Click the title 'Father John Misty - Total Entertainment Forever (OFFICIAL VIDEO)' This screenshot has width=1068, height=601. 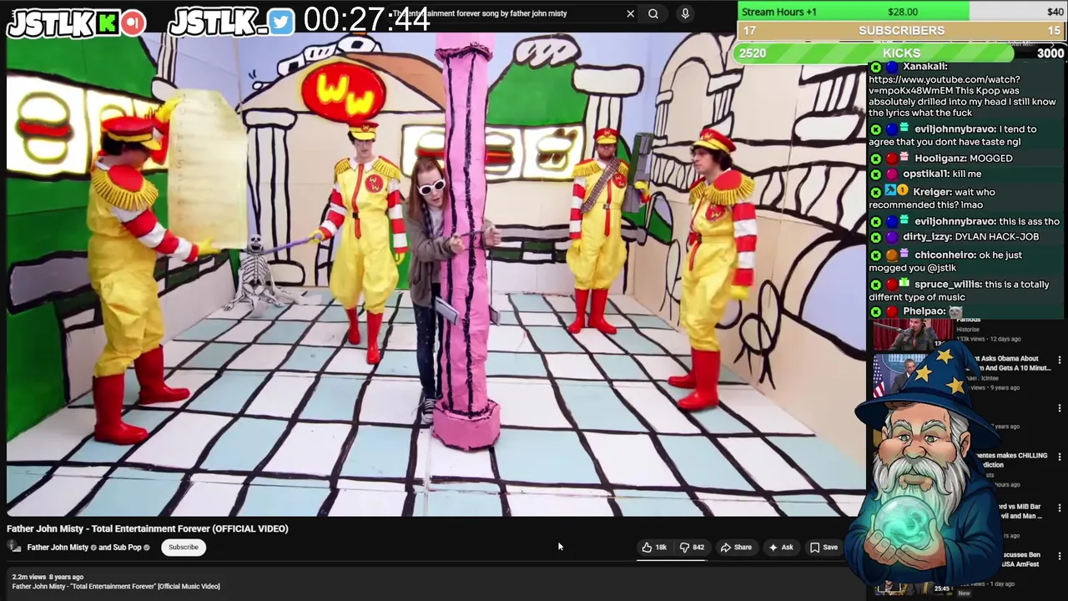(x=148, y=528)
